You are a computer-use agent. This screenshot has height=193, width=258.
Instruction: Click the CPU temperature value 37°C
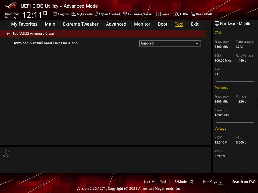click(x=239, y=47)
